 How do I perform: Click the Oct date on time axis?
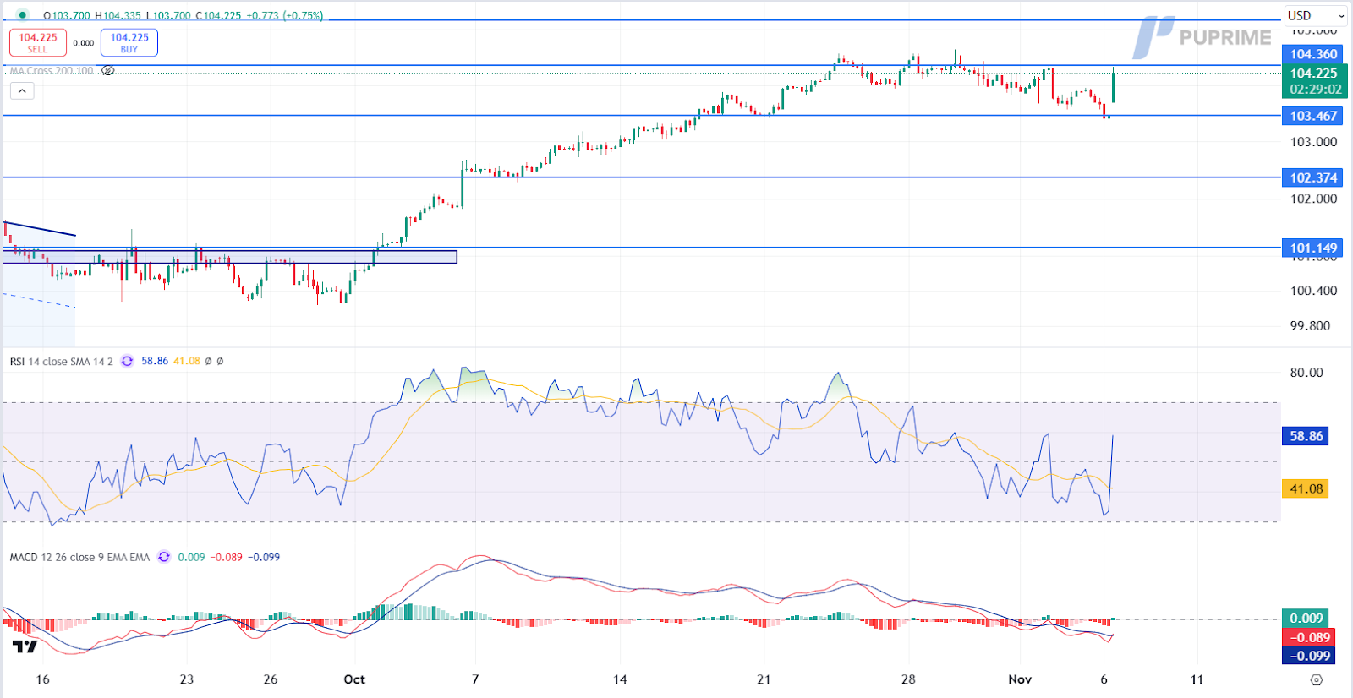click(354, 679)
